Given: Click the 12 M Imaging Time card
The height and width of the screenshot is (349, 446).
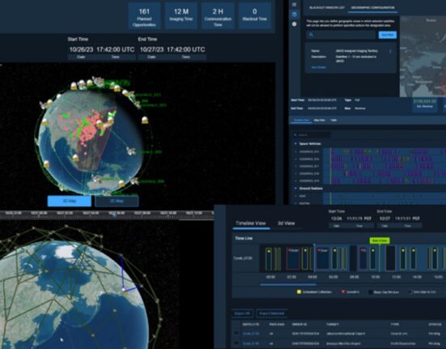Looking at the screenshot, I should click(181, 16).
